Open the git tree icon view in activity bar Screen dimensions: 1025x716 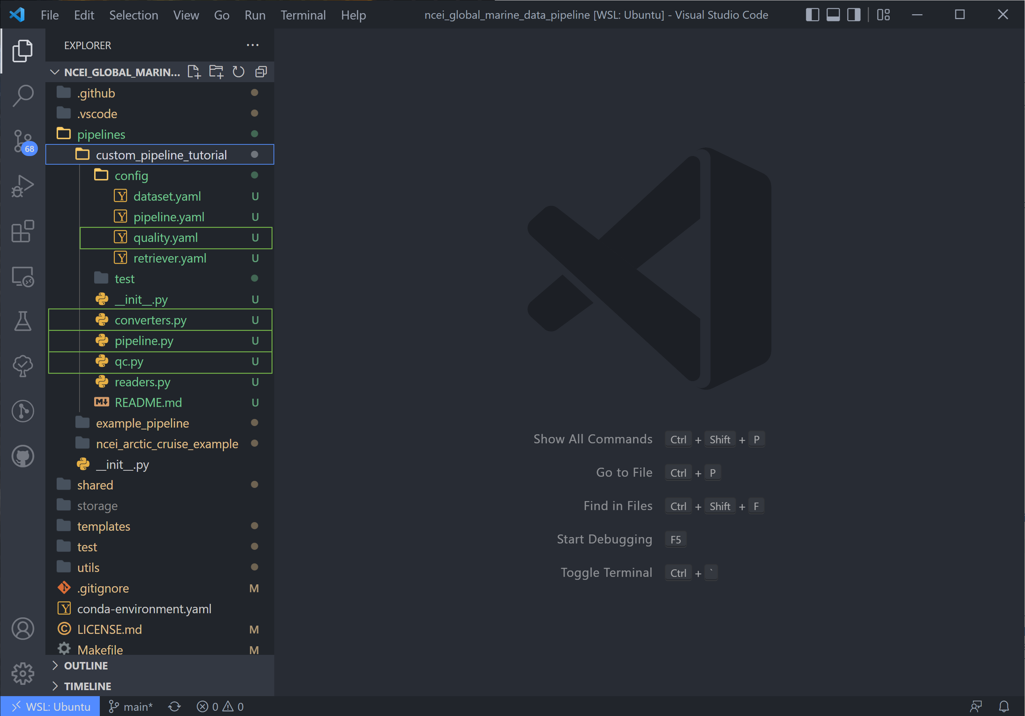(x=23, y=367)
